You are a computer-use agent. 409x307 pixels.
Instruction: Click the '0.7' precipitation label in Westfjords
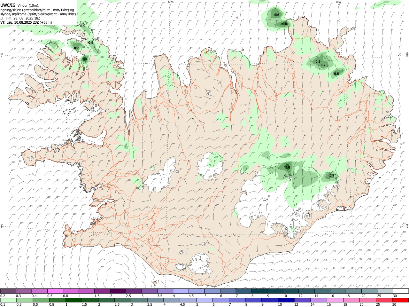pos(76,48)
